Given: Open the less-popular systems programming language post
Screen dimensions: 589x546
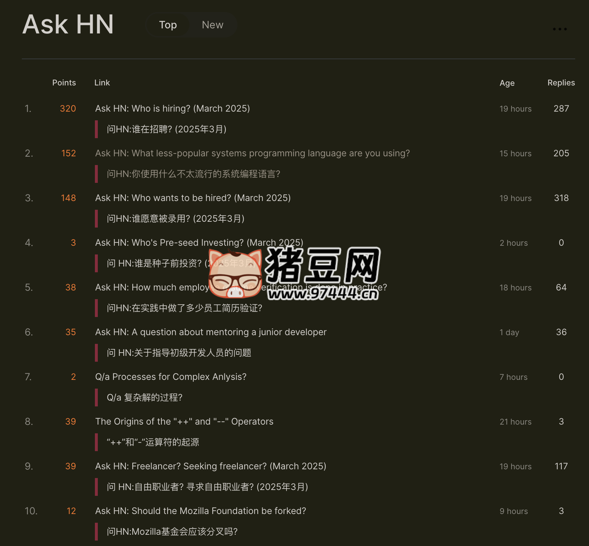Looking at the screenshot, I should pos(252,153).
